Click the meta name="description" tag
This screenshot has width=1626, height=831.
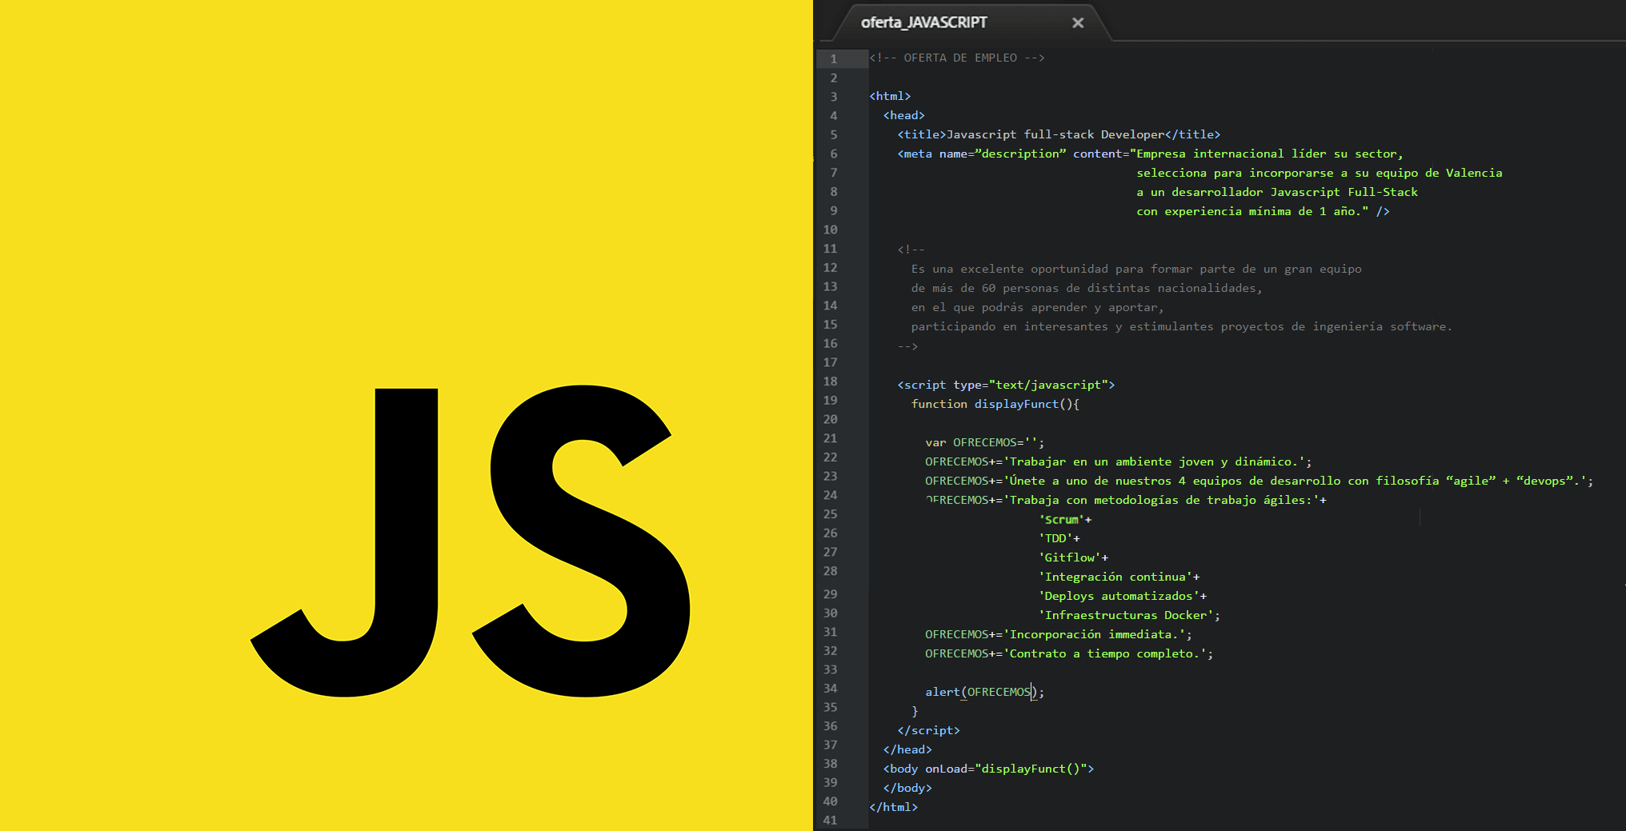pos(1150,154)
